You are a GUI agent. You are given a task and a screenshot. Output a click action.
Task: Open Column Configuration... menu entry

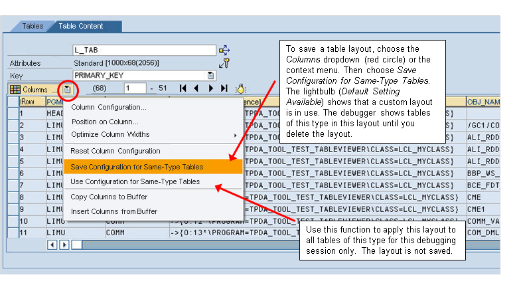tap(109, 107)
